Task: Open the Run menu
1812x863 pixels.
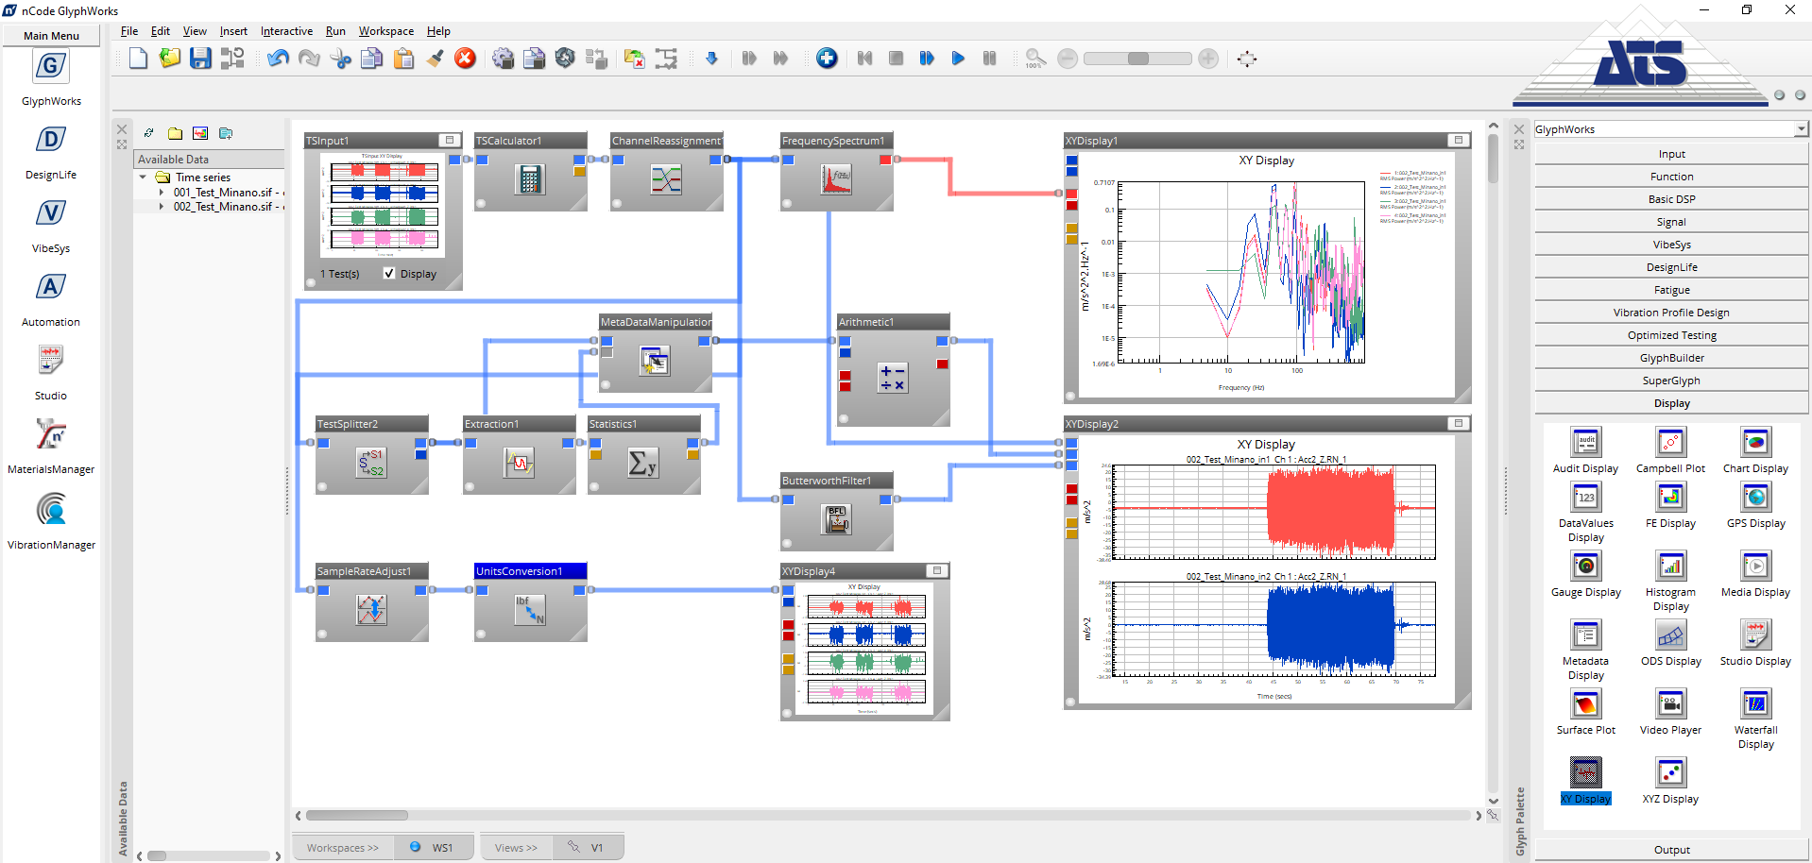Action: 335,31
